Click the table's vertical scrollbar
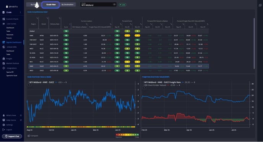Viewport: 263px width, 142px height. (254, 43)
